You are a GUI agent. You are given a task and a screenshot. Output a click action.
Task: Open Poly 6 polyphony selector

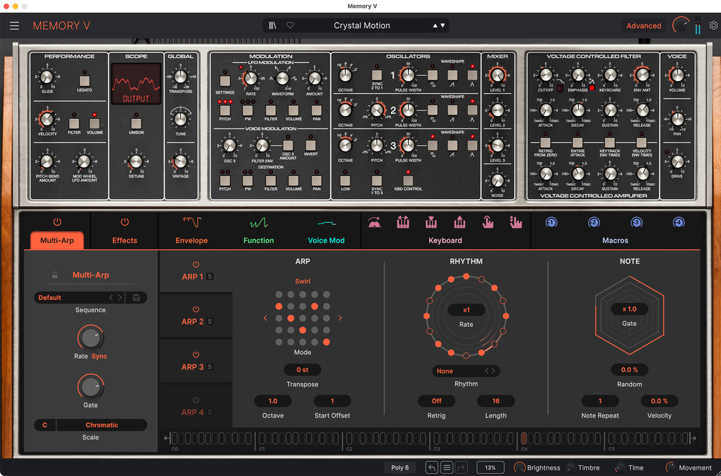tap(400, 468)
